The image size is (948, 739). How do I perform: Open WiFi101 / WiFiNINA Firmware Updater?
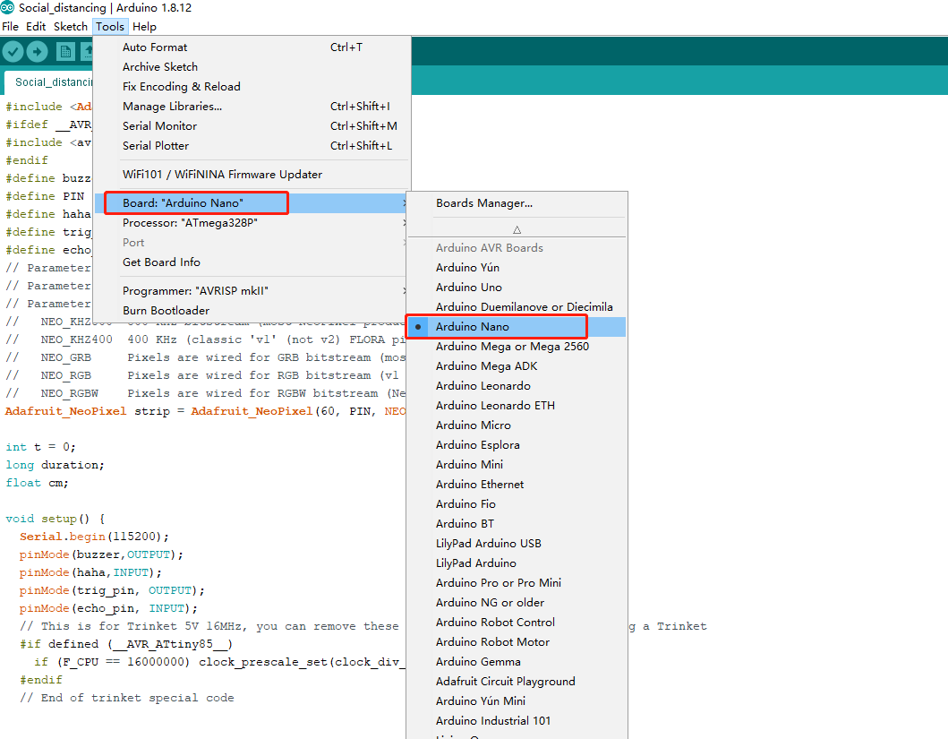pos(252,174)
